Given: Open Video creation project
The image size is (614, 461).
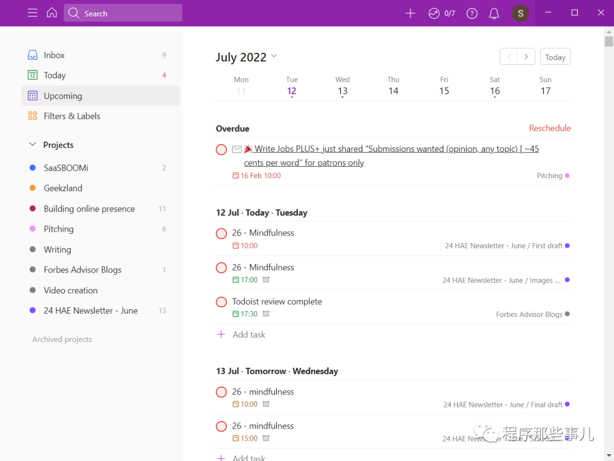Looking at the screenshot, I should click(x=100, y=290).
